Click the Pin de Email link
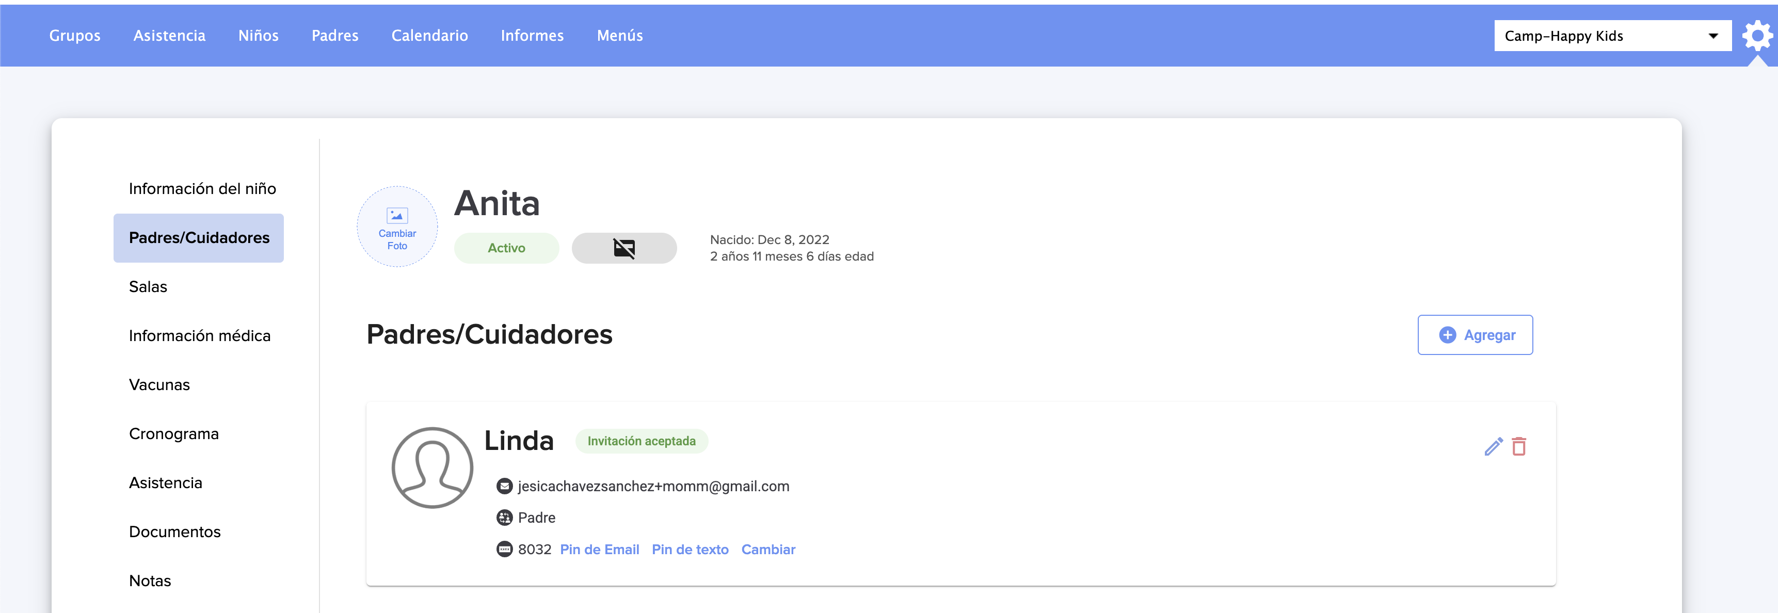 [599, 550]
